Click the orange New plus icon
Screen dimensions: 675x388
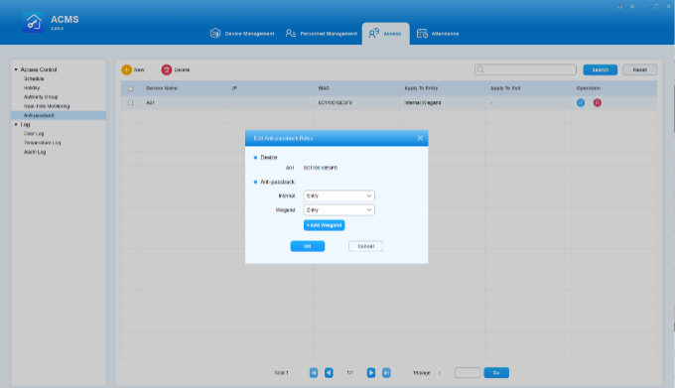coord(127,69)
